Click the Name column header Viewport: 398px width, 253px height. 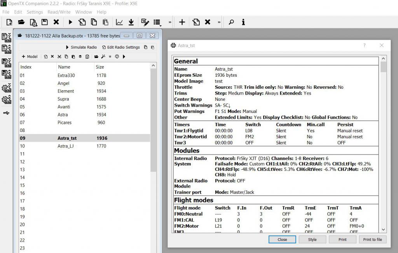tap(64, 67)
